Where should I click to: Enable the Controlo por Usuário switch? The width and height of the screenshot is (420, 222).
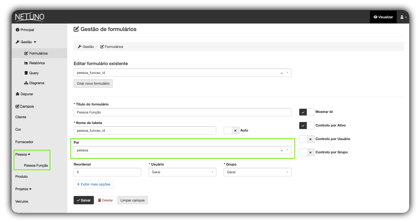(306, 139)
